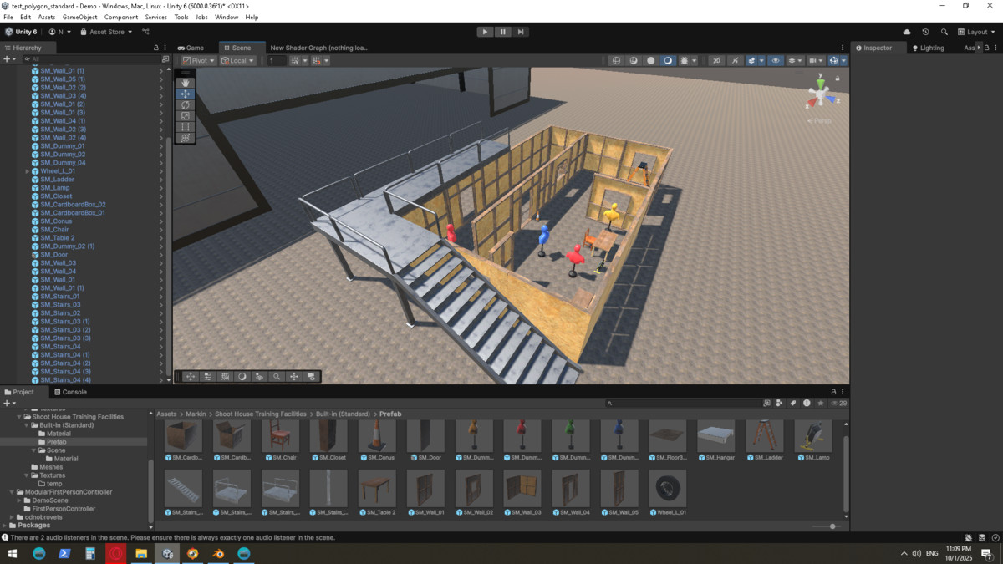Screen dimensions: 1003x564
Task: Select the Scale tool in scene toolbar
Action: [186, 116]
